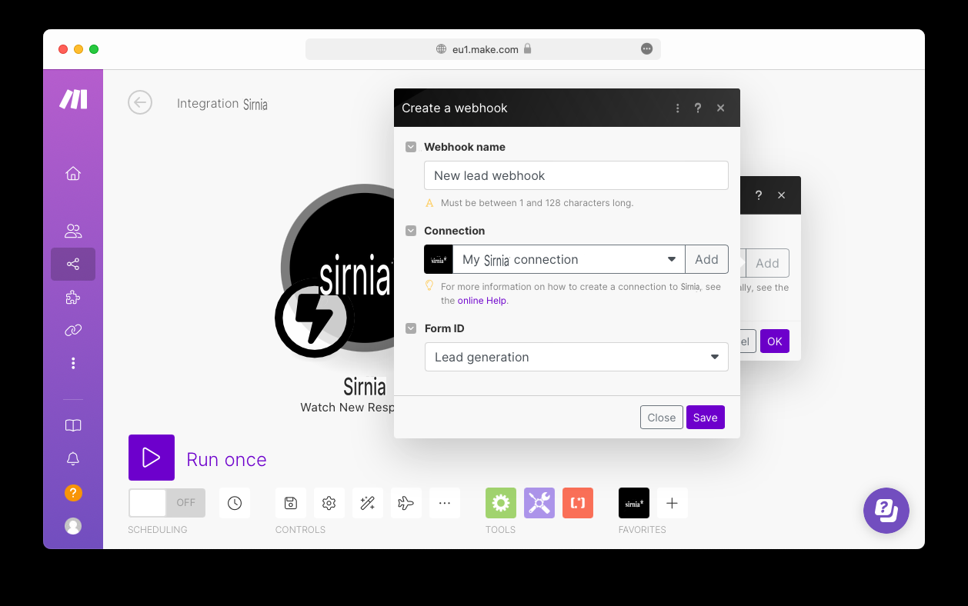Toggle scheduling ON/OFF switch
Image resolution: width=968 pixels, height=606 pixels.
(167, 503)
